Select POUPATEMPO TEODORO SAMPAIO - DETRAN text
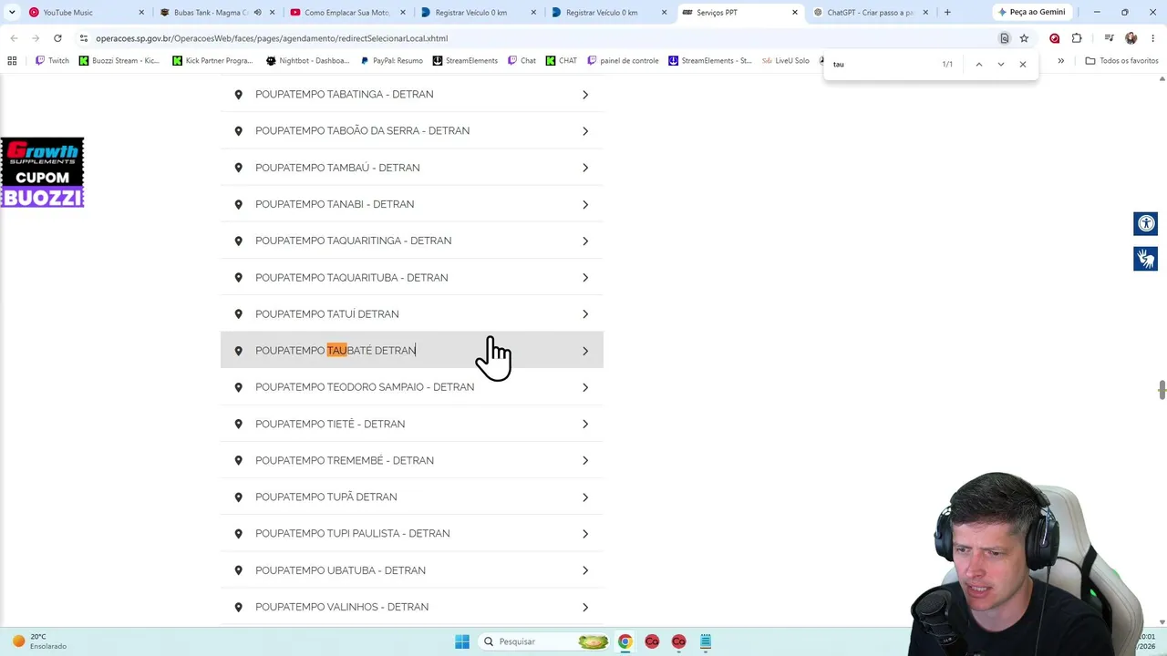1167x656 pixels. [365, 387]
